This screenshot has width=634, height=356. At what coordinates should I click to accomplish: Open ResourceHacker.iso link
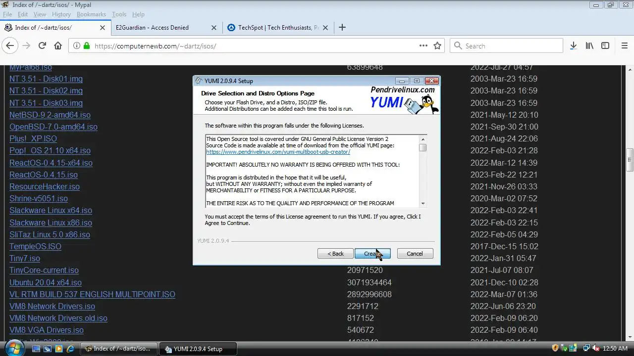pos(45,186)
